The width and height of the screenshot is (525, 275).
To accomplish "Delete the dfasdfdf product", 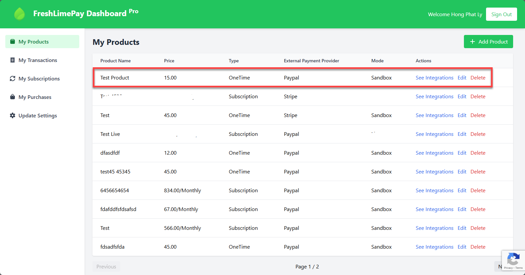I will [x=478, y=153].
